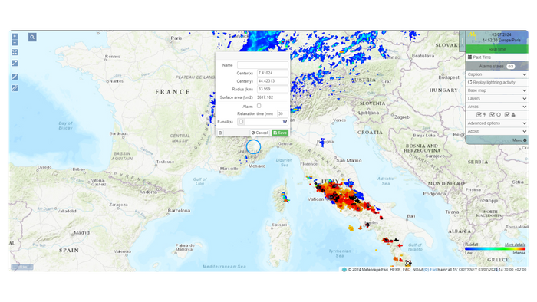Click the circle area icon in Areas row
This screenshot has height=302, width=537.
click(x=499, y=114)
